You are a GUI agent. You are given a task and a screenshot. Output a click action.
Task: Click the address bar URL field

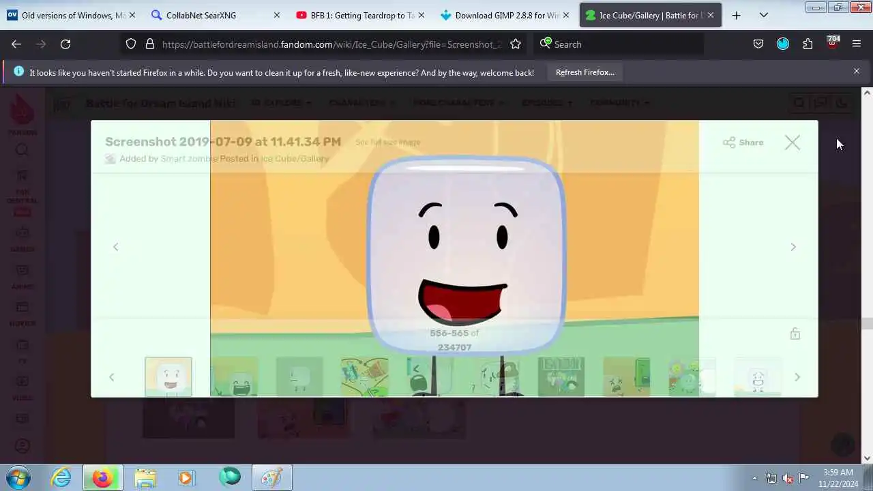point(331,44)
